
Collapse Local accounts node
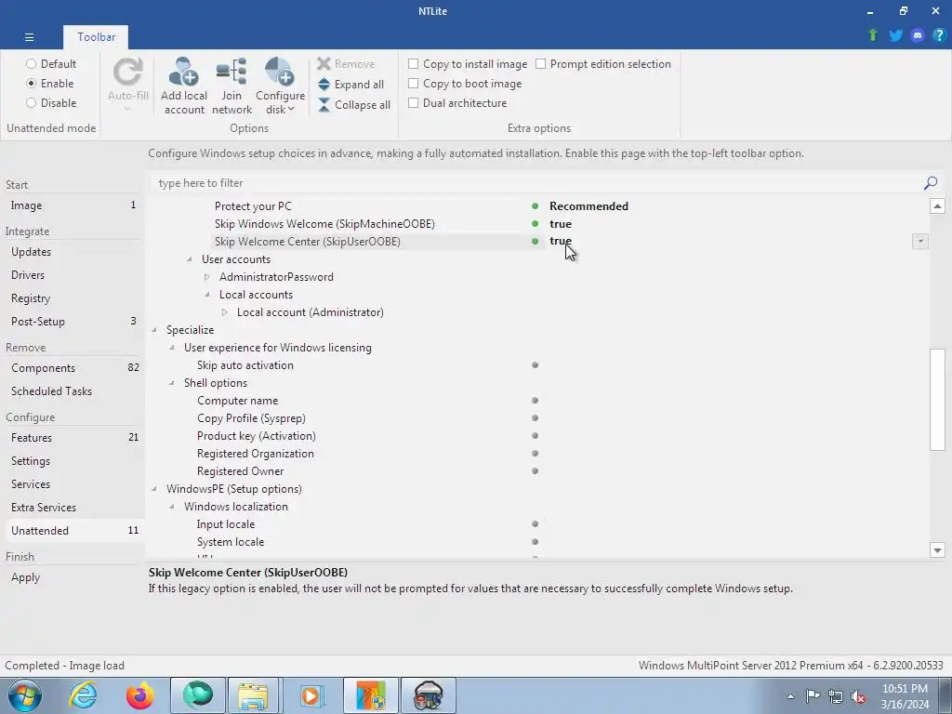point(207,295)
